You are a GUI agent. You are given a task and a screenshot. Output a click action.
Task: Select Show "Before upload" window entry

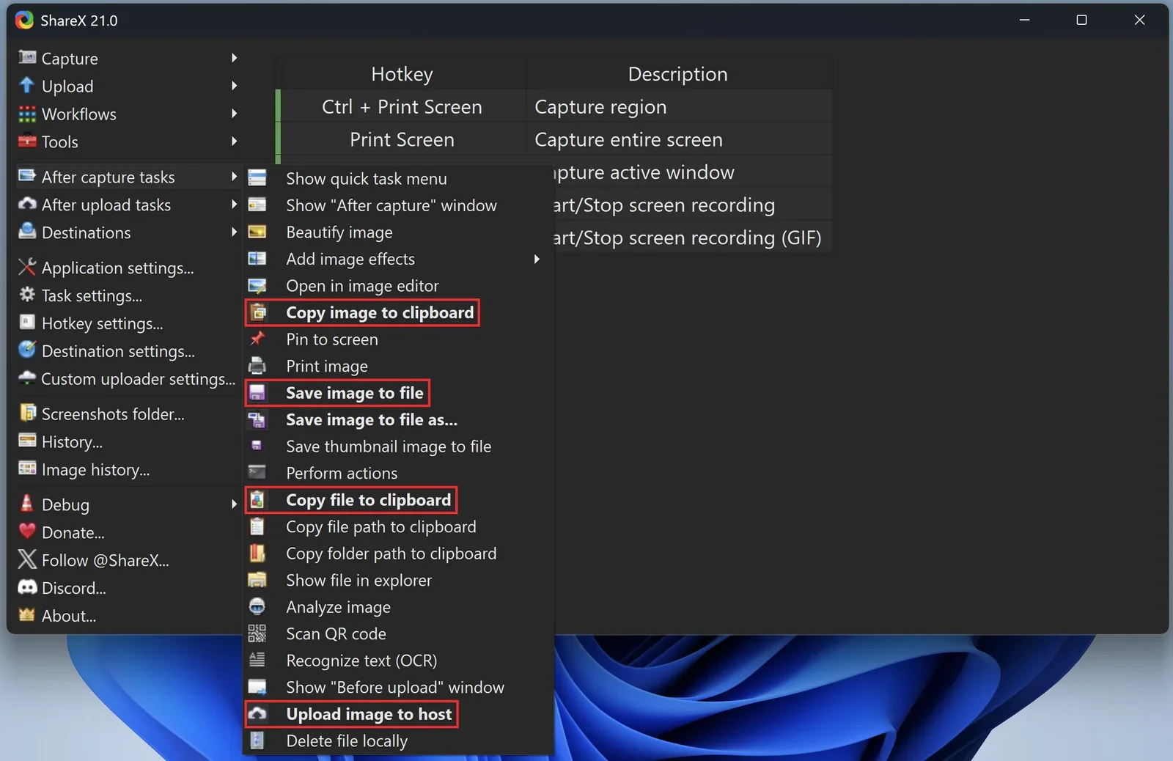coord(398,687)
